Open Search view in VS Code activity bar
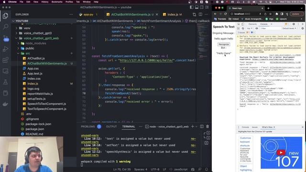 pyautogui.click(x=5, y=27)
